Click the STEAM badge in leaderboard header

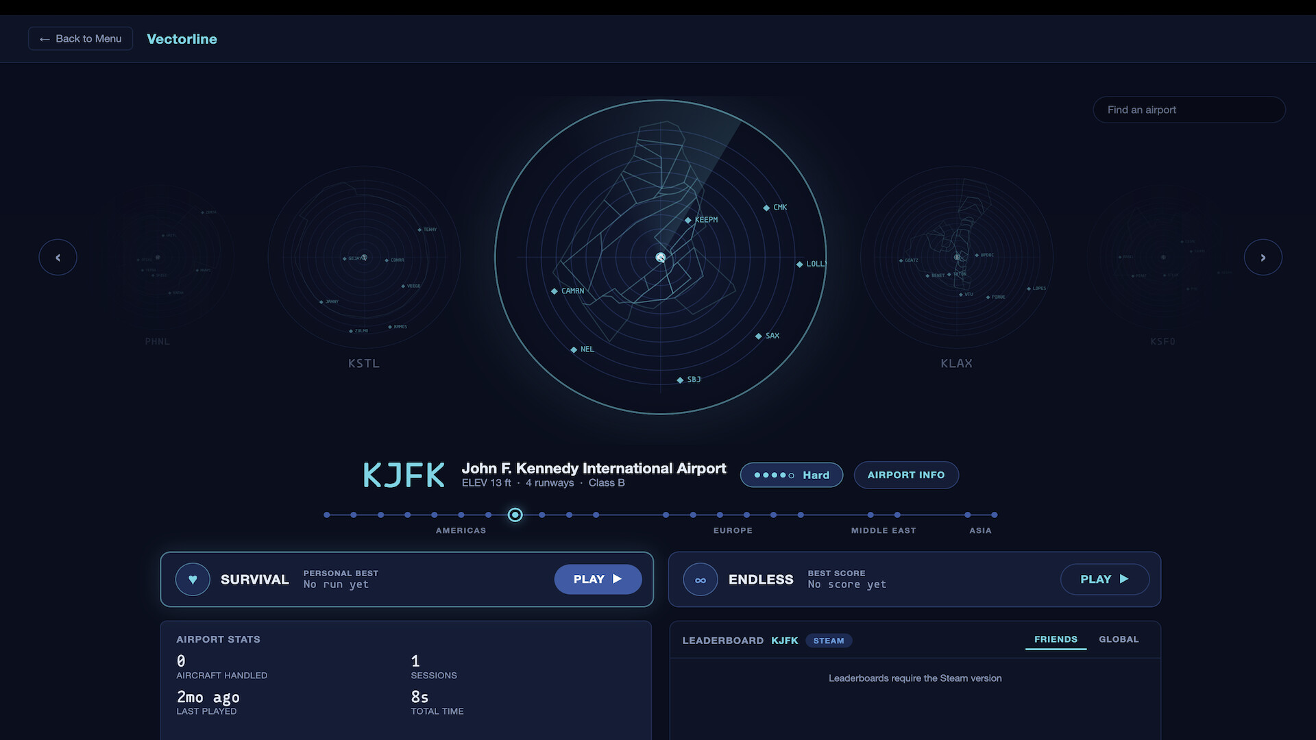click(x=829, y=641)
